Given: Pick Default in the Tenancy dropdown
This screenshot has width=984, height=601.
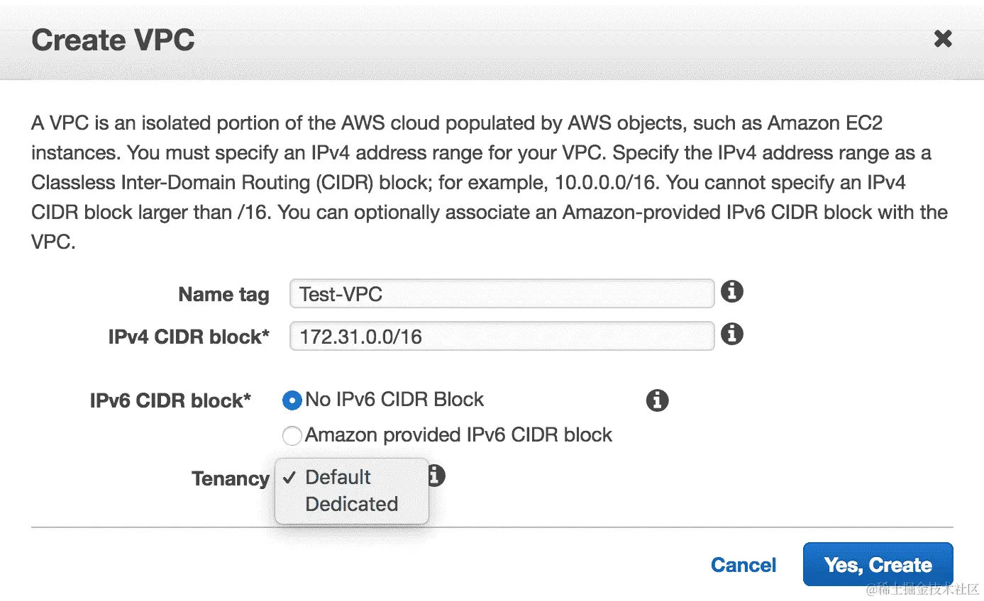Looking at the screenshot, I should (x=338, y=477).
